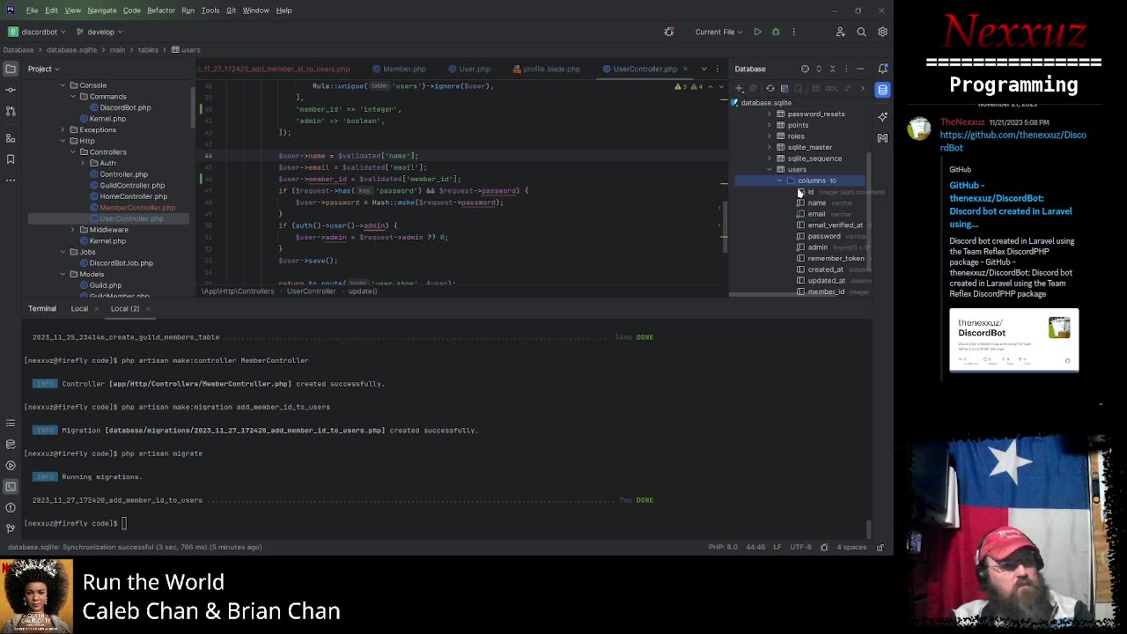This screenshot has width=1127, height=634.
Task: Open the Pull Requests tool window icon
Action: [x=11, y=111]
